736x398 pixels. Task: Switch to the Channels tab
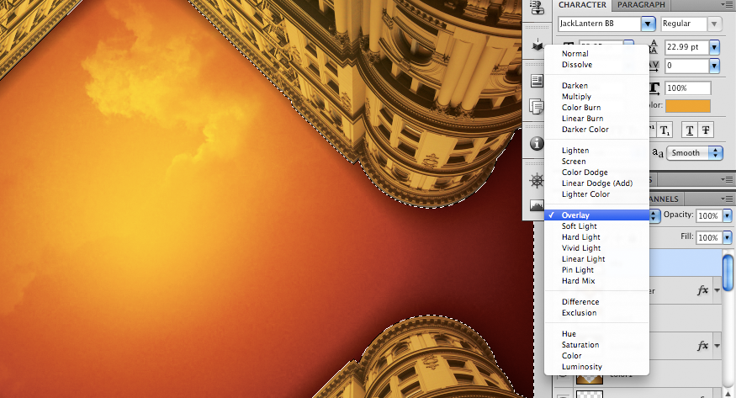(x=665, y=199)
